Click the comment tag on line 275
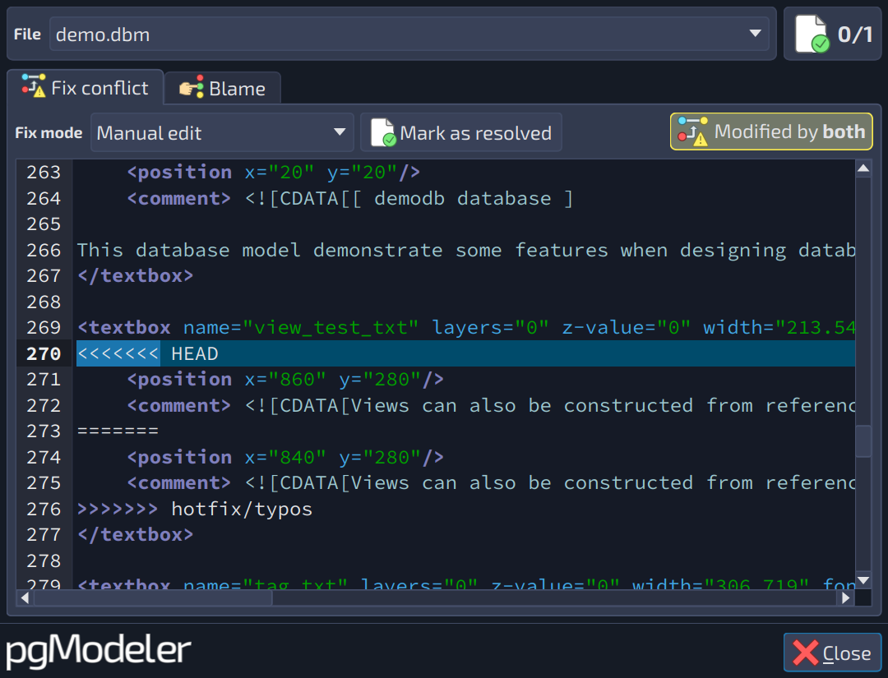This screenshot has height=678, width=888. click(179, 482)
